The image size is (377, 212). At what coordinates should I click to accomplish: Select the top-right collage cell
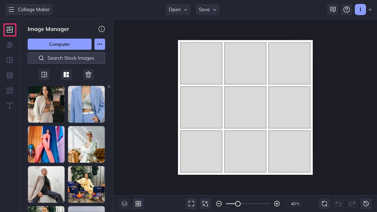coord(289,63)
